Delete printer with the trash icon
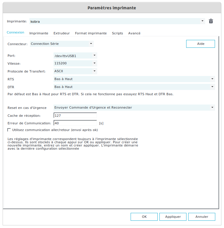The image size is (224, 228). [x=211, y=21]
